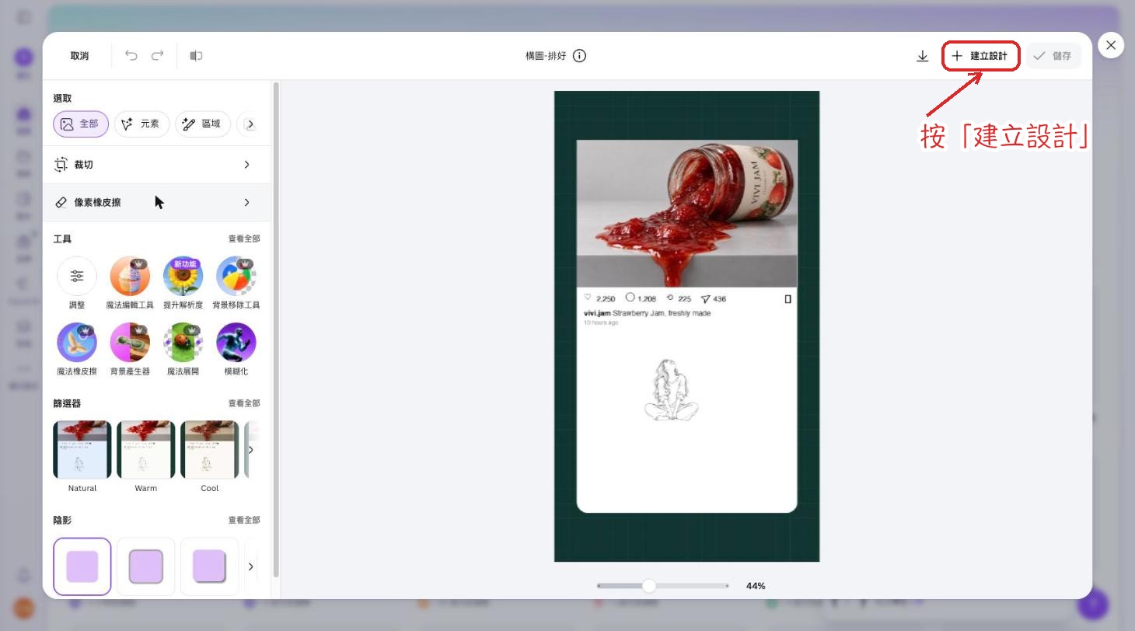Apply the Natural filter thumbnail

(82, 450)
